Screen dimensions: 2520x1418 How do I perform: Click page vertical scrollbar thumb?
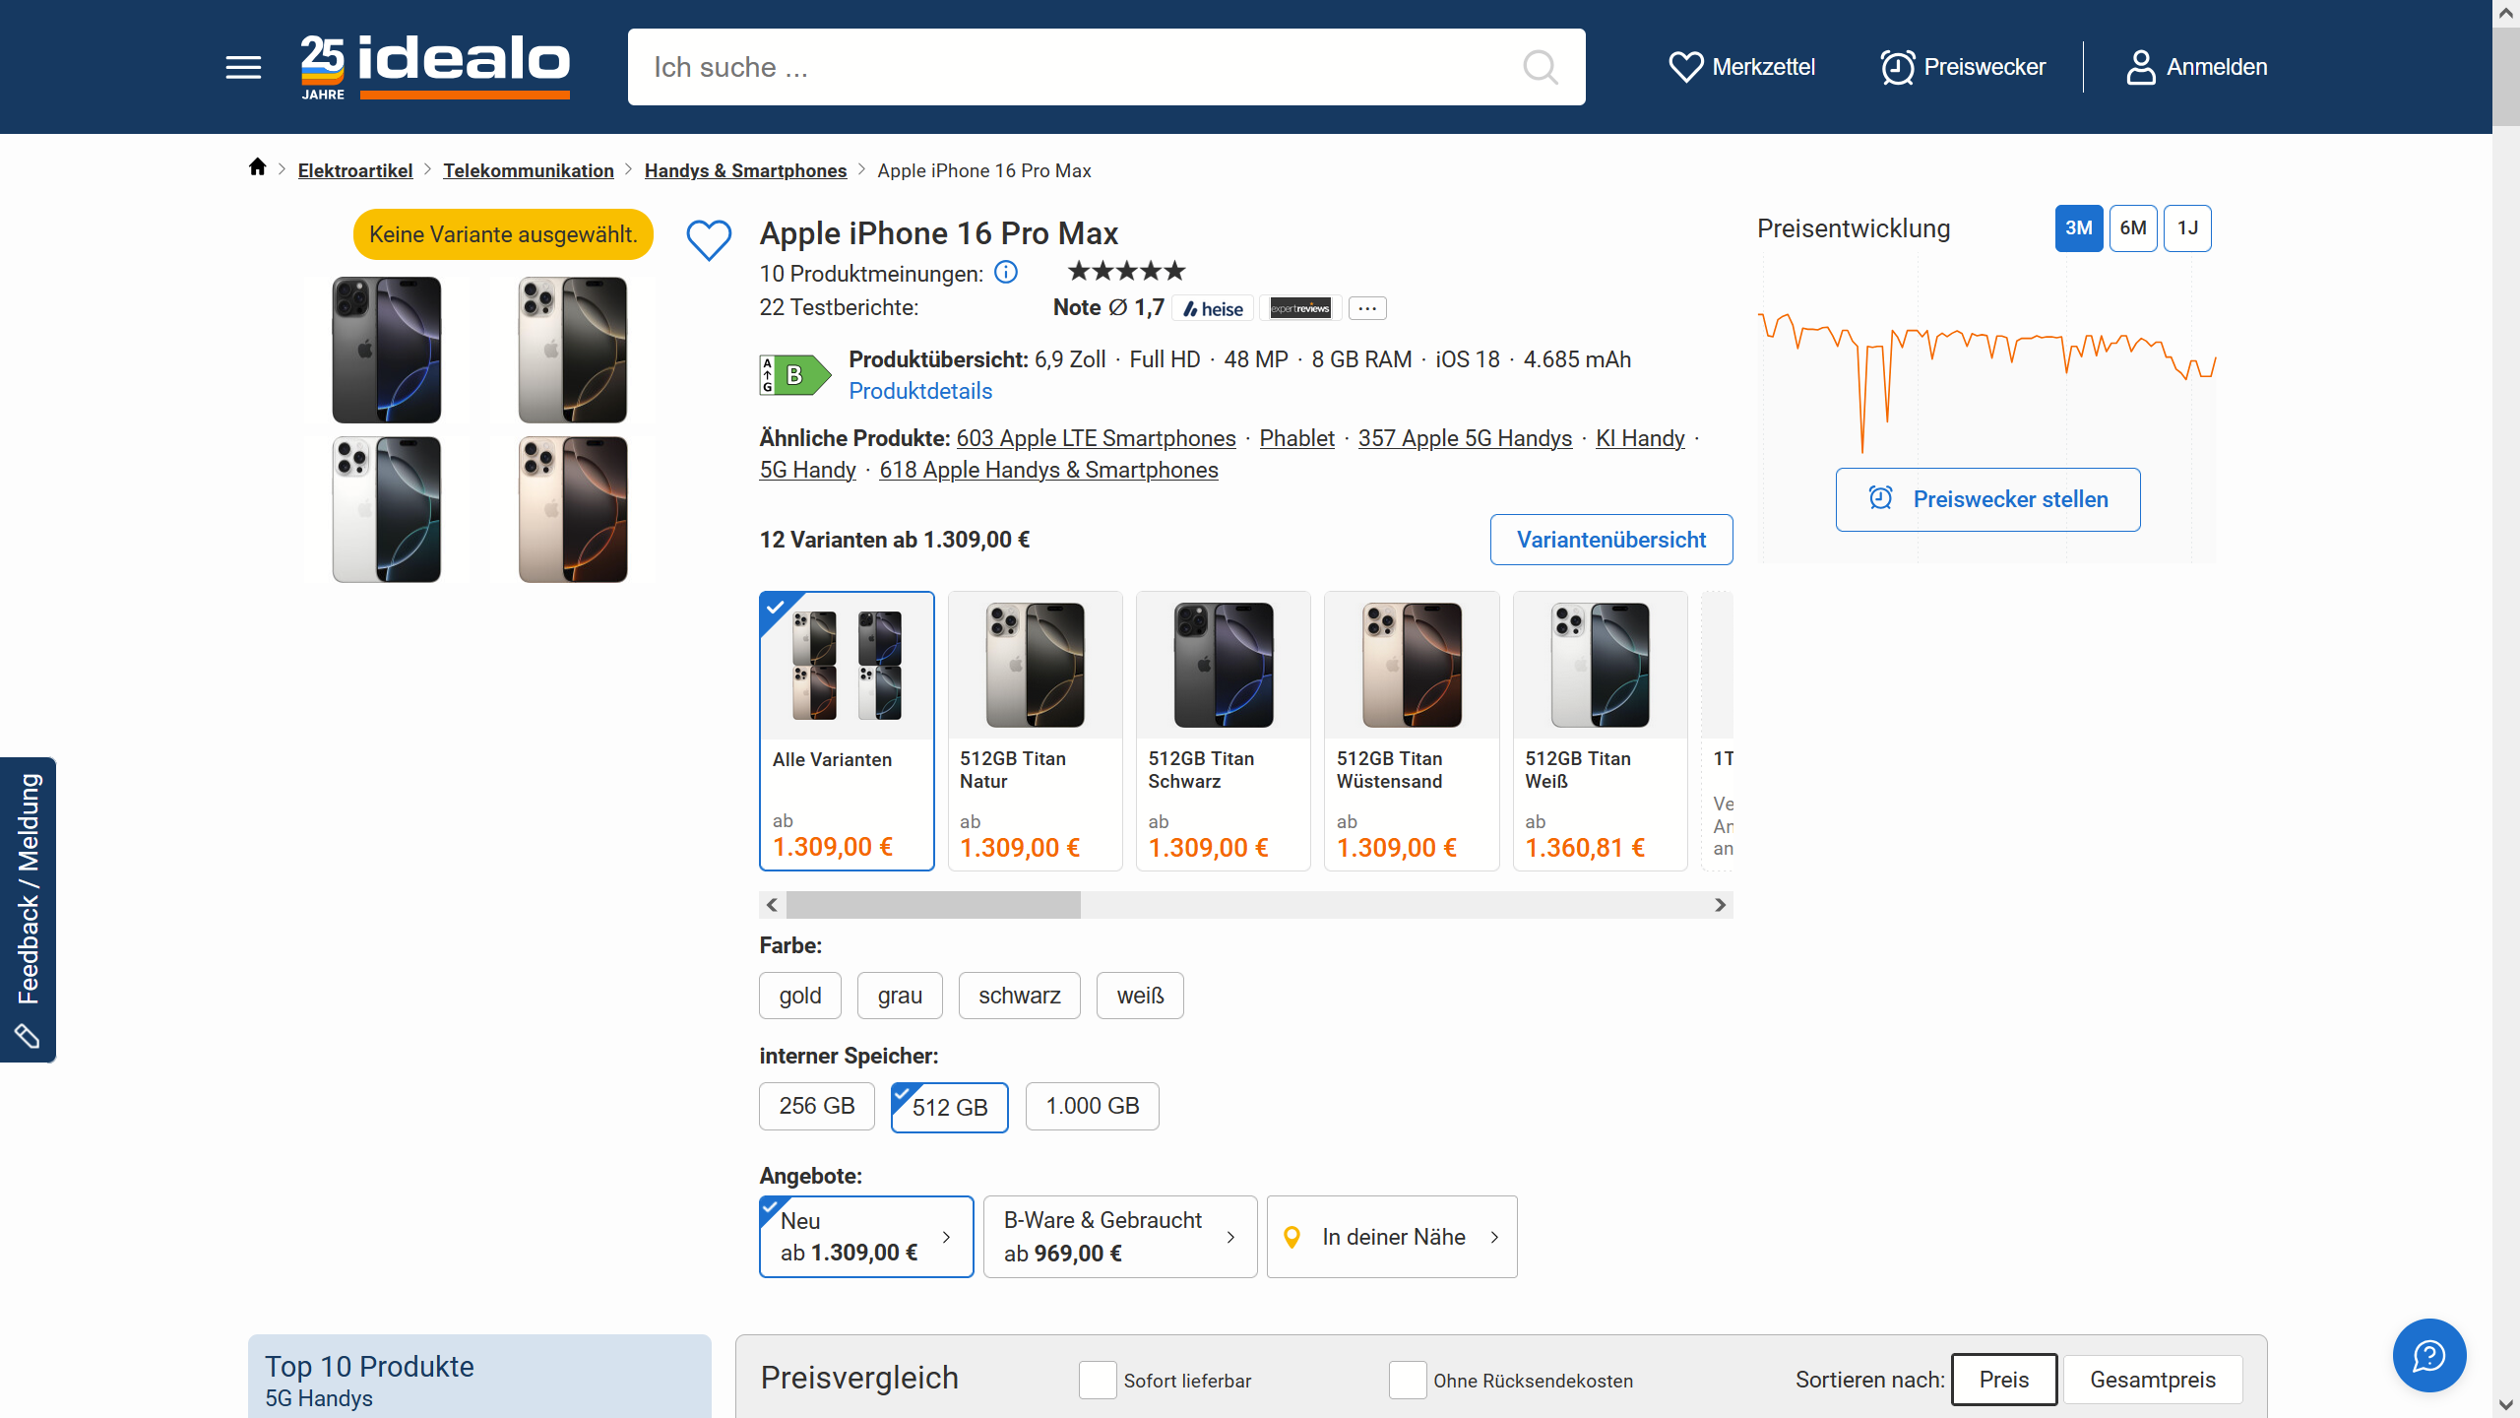click(x=2506, y=77)
